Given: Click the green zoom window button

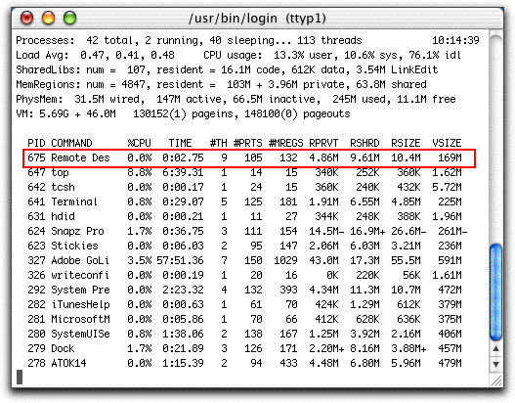Looking at the screenshot, I should [x=69, y=18].
